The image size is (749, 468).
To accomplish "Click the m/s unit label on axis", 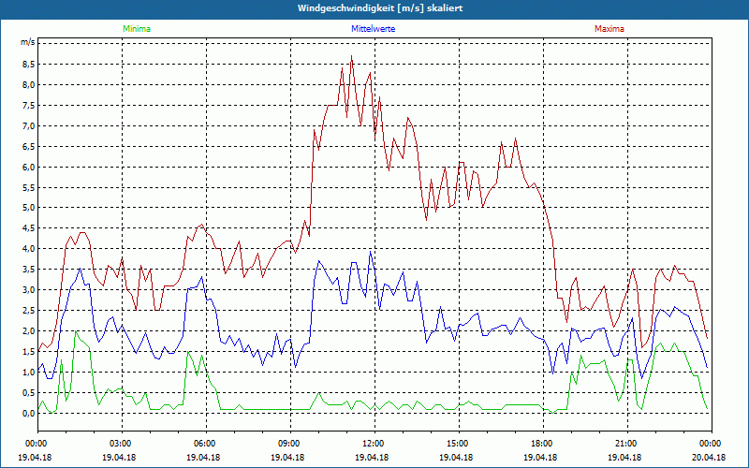I will pos(27,42).
